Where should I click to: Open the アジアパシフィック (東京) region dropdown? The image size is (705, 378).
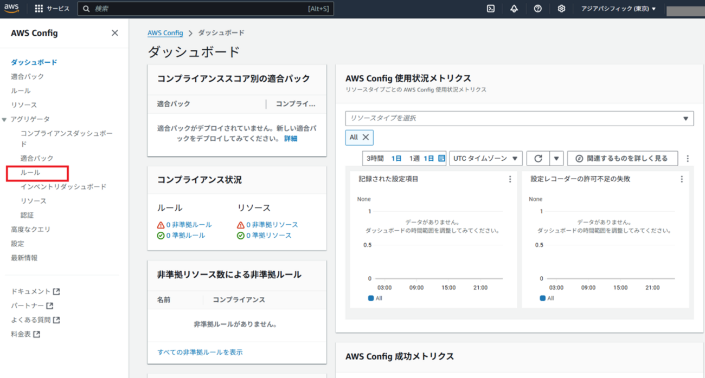tap(618, 9)
